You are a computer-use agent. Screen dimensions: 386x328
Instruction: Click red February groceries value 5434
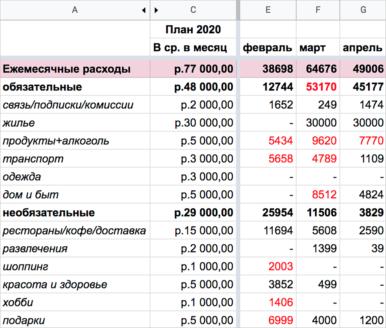point(281,141)
